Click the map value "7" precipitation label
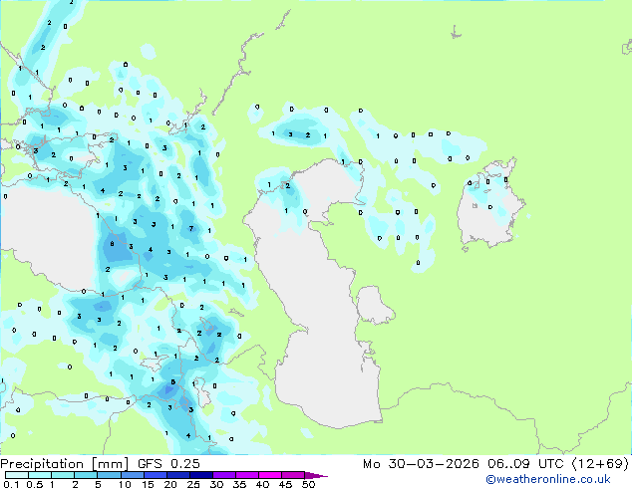The width and height of the screenshot is (632, 488). pos(191,229)
